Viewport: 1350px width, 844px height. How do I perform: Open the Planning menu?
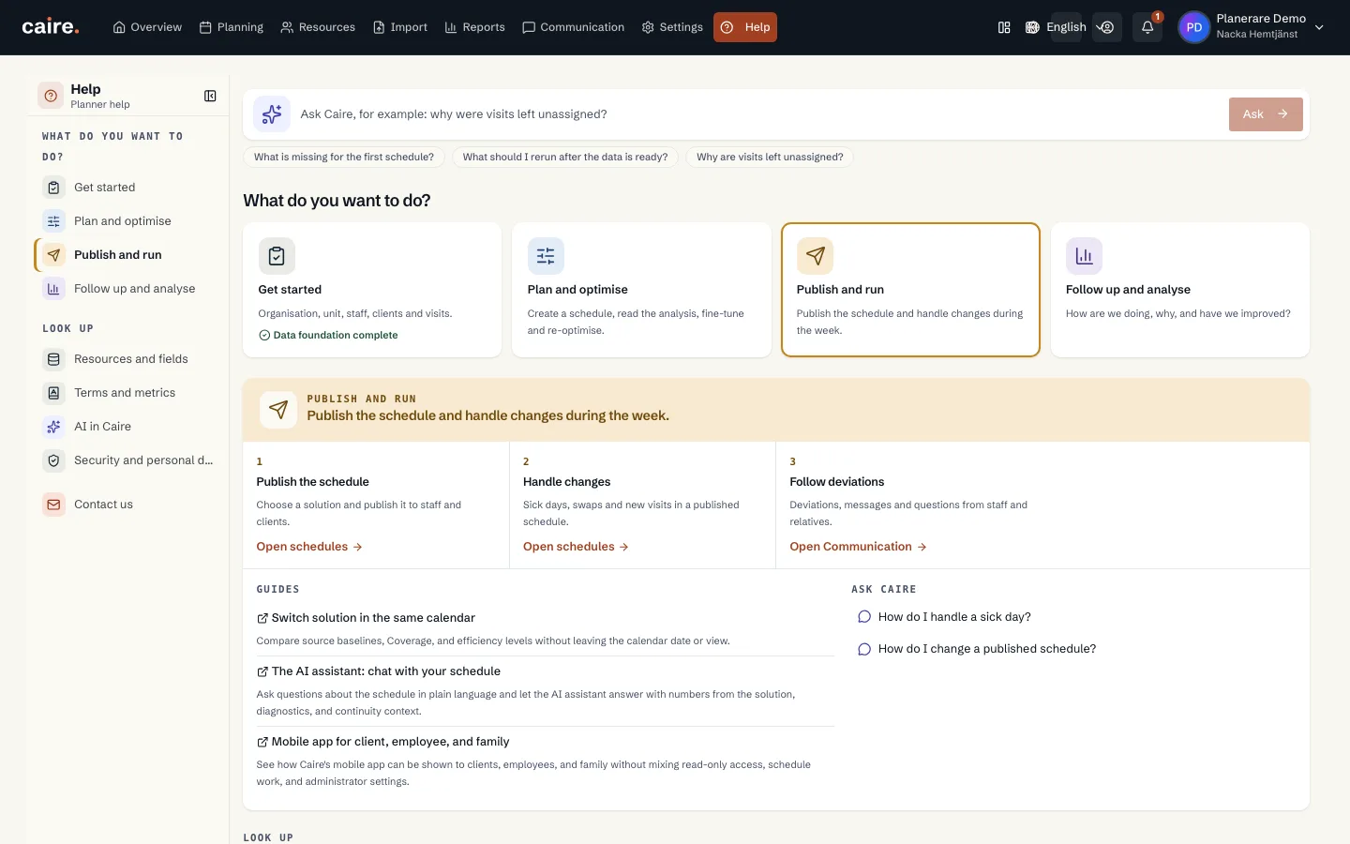(x=232, y=27)
